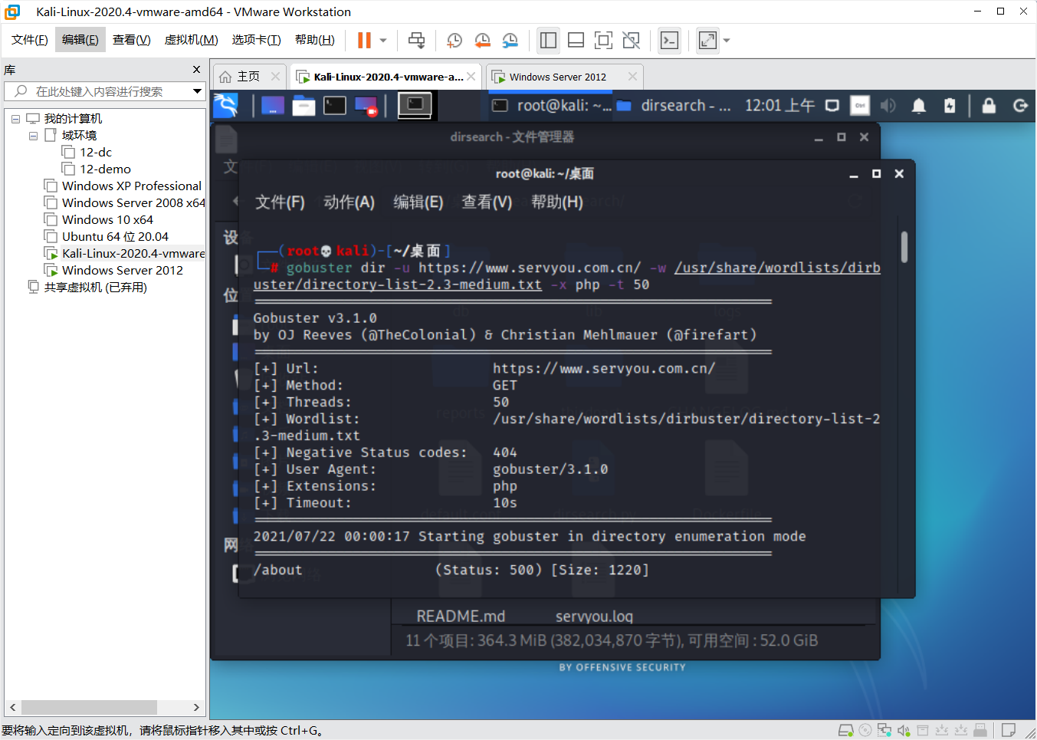The width and height of the screenshot is (1037, 740).
Task: Toggle the library sidebar view
Action: click(548, 40)
